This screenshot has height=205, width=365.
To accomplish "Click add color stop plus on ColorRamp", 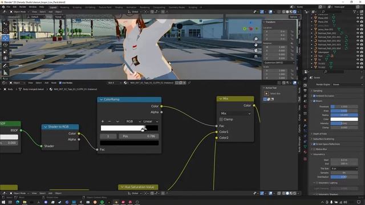I will 103,121.
